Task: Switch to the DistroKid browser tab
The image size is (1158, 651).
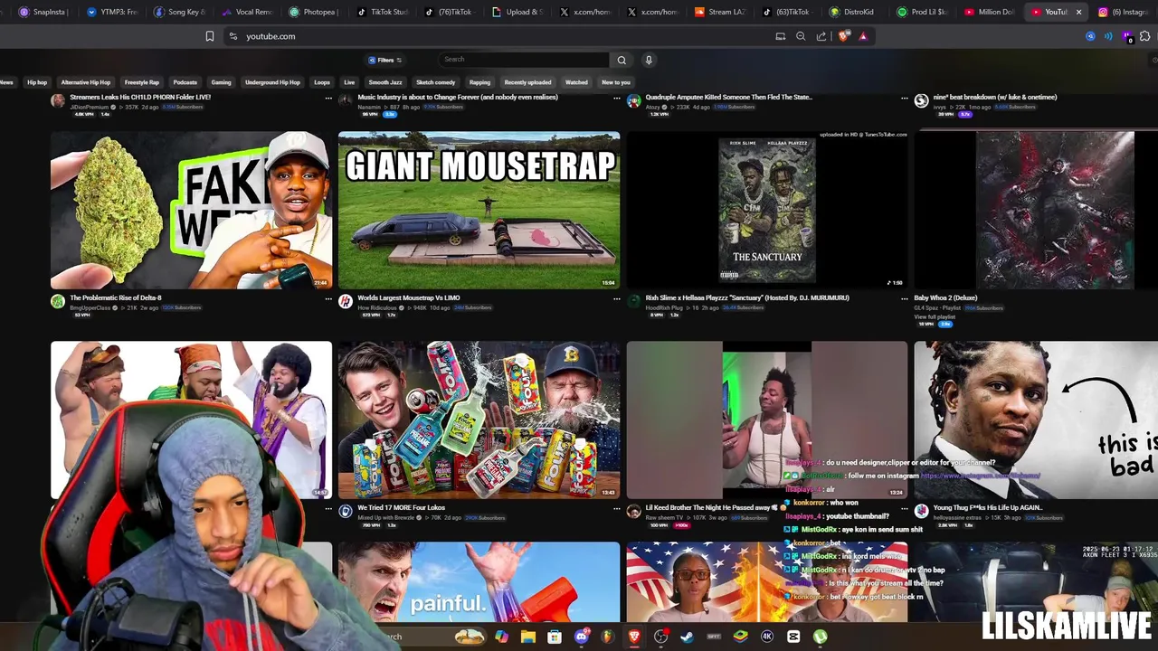Action: pyautogui.click(x=850, y=12)
